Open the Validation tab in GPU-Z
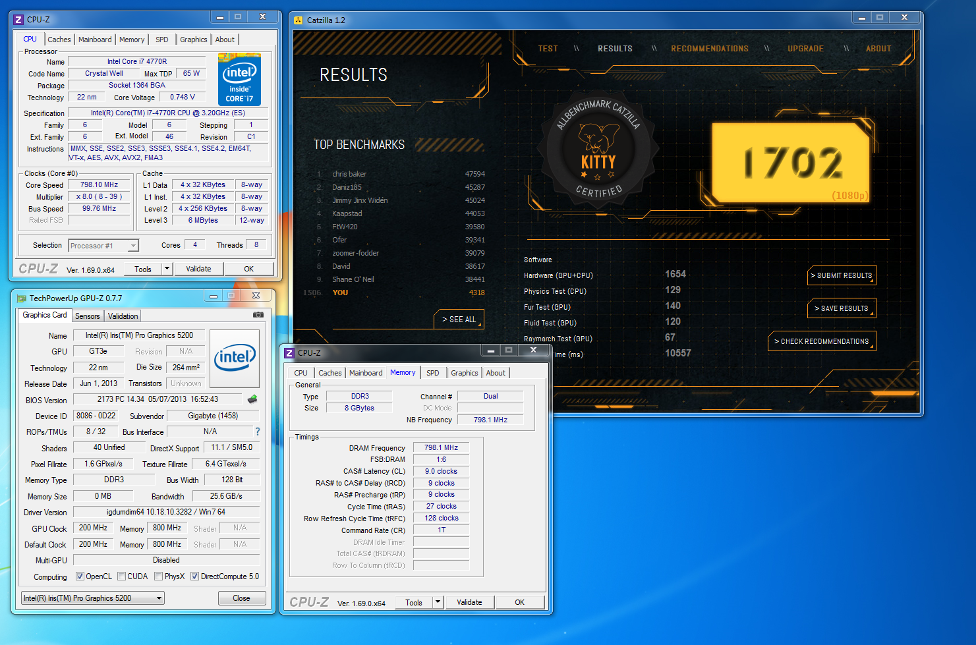 [x=123, y=316]
